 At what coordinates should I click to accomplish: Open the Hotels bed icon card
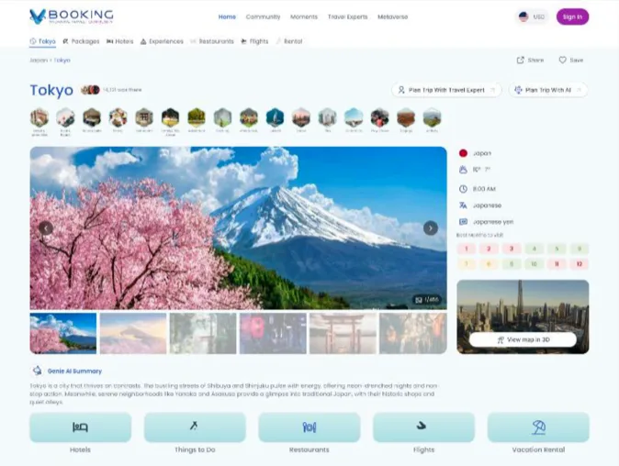pyautogui.click(x=80, y=427)
